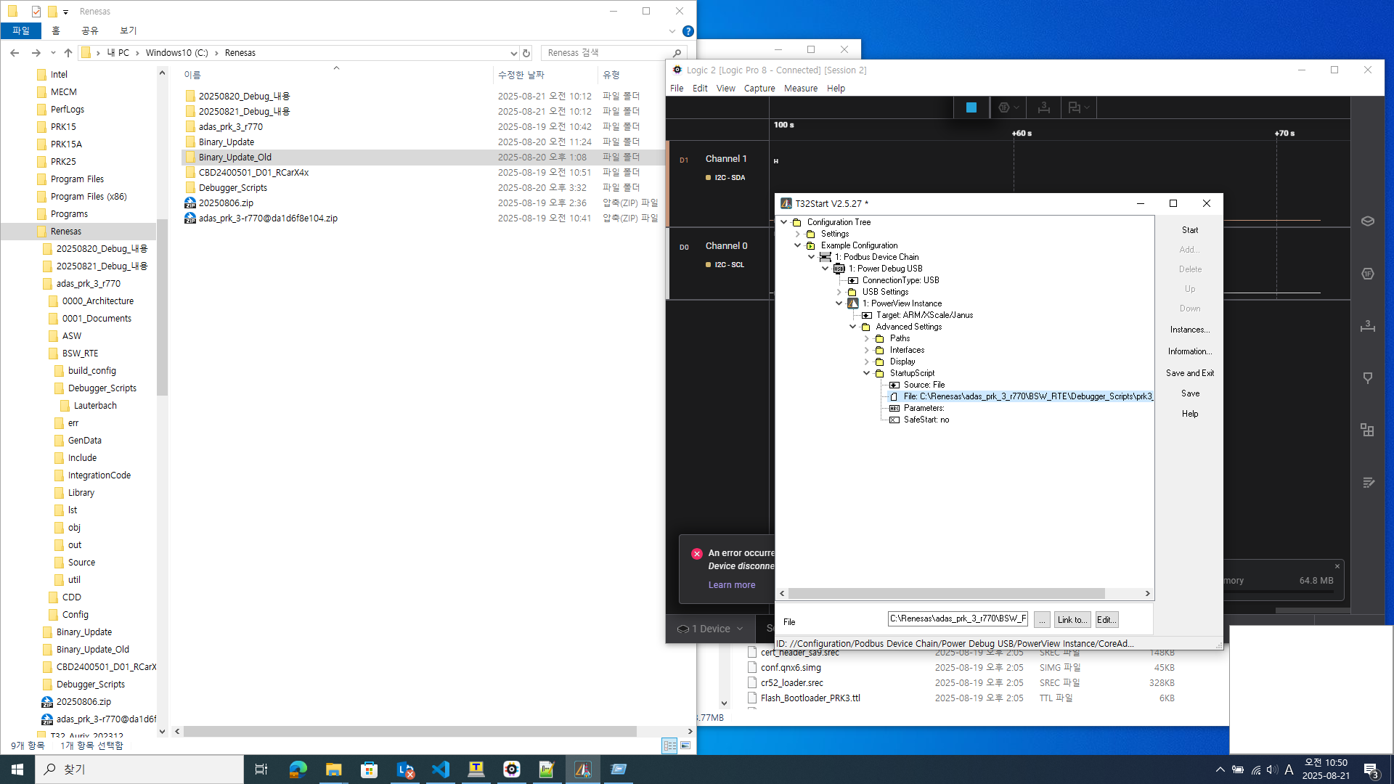Screen dimensions: 1394x784
Task: Switch to the 보기 tab in Explorer ribbon
Action: click(128, 30)
